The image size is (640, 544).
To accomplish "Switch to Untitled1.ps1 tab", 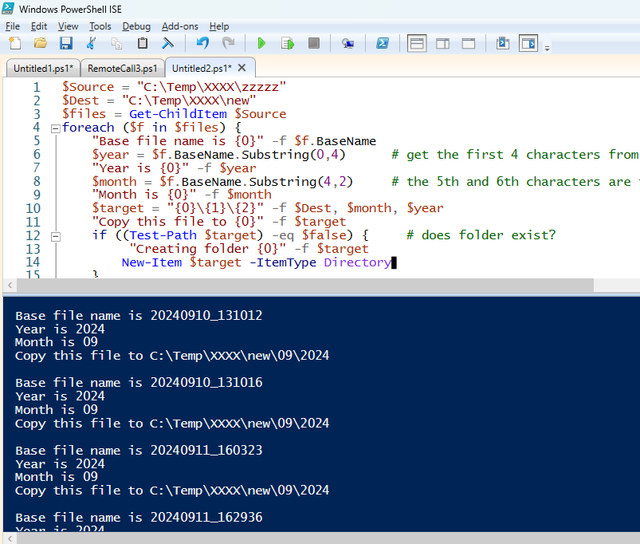I will [43, 69].
